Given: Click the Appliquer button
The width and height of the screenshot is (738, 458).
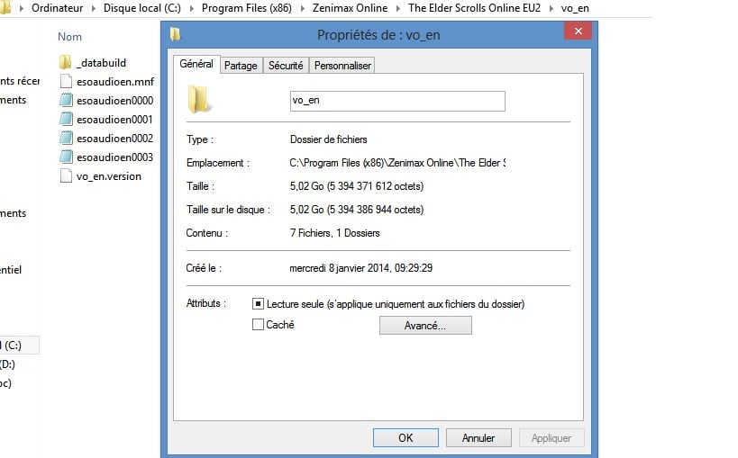Looking at the screenshot, I should [551, 438].
